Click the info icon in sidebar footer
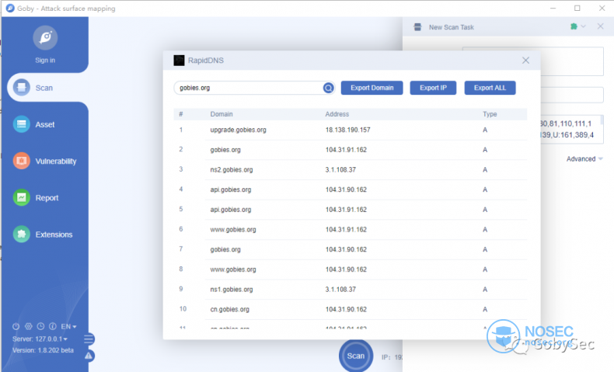 coord(53,326)
